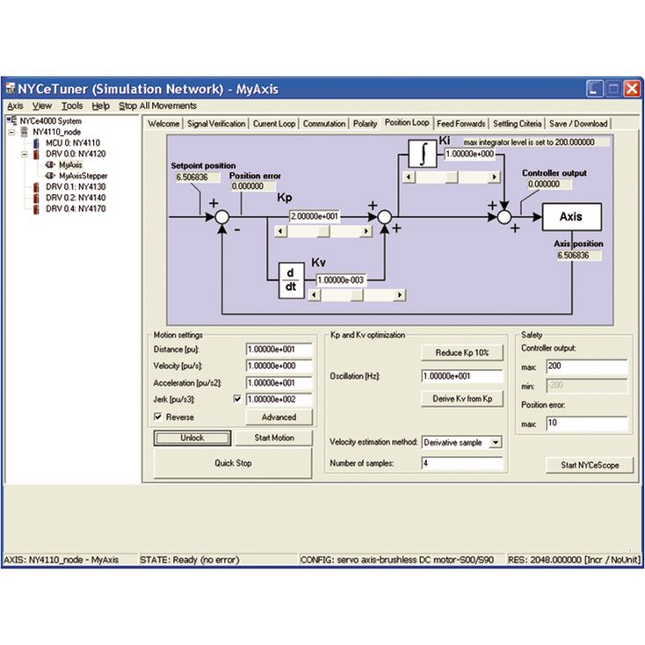Click the Start Motion button
Screen dimensions: 645x645
point(274,438)
